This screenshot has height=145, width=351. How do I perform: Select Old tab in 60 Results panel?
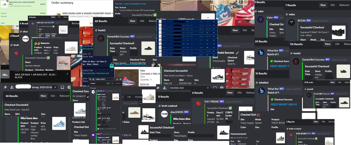pyautogui.click(x=142, y=21)
